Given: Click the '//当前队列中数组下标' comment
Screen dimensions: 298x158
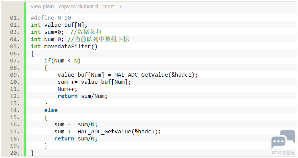Looking at the screenshot, I should click(x=98, y=39).
